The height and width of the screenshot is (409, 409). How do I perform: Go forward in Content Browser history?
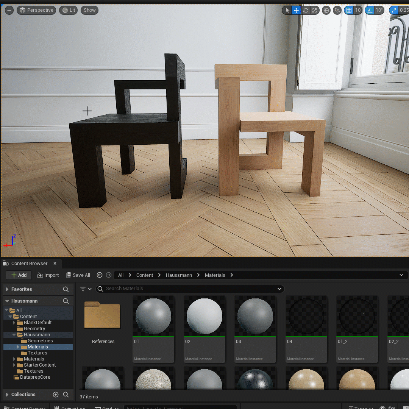pos(109,275)
